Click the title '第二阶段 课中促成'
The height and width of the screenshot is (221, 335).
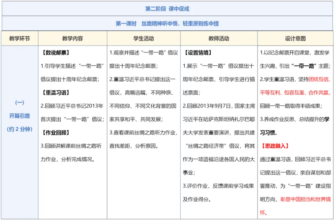pos(167,9)
